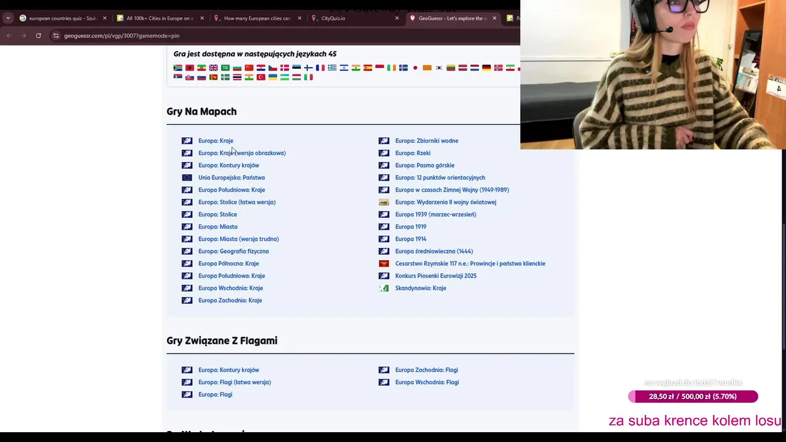Screen dimensions: 786x442
Task: Pick the Spanish flag language
Action: pyautogui.click(x=368, y=68)
